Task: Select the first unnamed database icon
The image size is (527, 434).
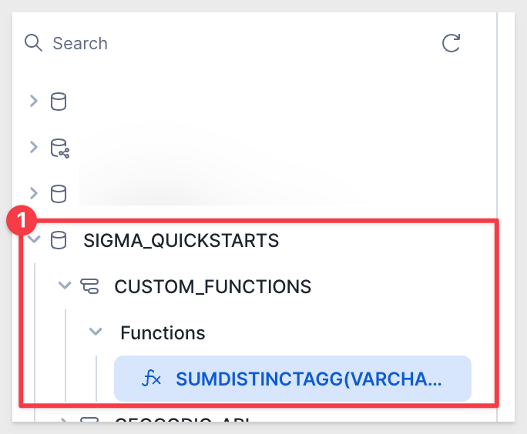Action: pos(59,102)
